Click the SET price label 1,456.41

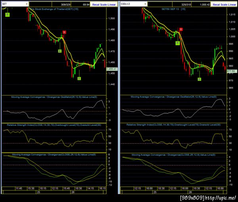[x=112, y=69]
